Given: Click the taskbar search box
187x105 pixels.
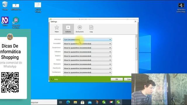Looking at the screenshot, I should [x=44, y=102].
